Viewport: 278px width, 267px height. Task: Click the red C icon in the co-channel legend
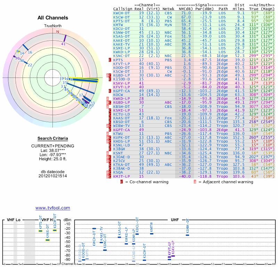[x=122, y=182]
